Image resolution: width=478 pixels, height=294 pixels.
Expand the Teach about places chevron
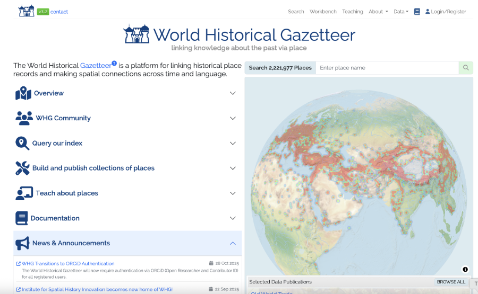[x=233, y=193]
